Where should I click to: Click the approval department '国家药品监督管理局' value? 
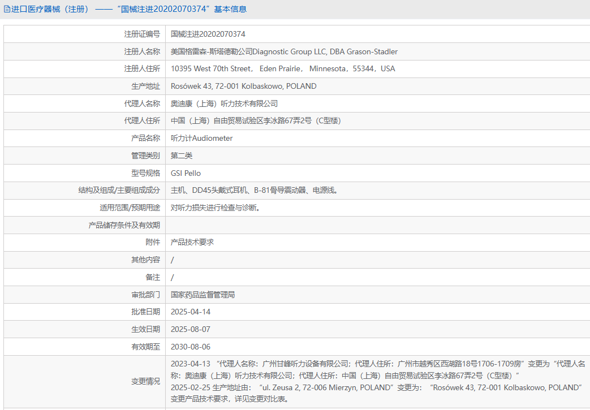(203, 295)
